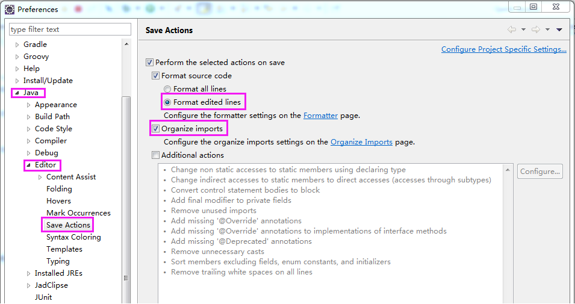Click the Organize Imports page link
Viewport: 575px width, 304px height.
point(361,142)
